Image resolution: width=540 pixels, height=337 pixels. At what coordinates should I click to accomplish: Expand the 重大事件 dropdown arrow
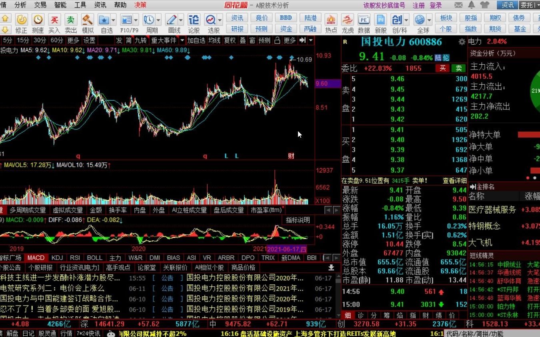point(182,40)
